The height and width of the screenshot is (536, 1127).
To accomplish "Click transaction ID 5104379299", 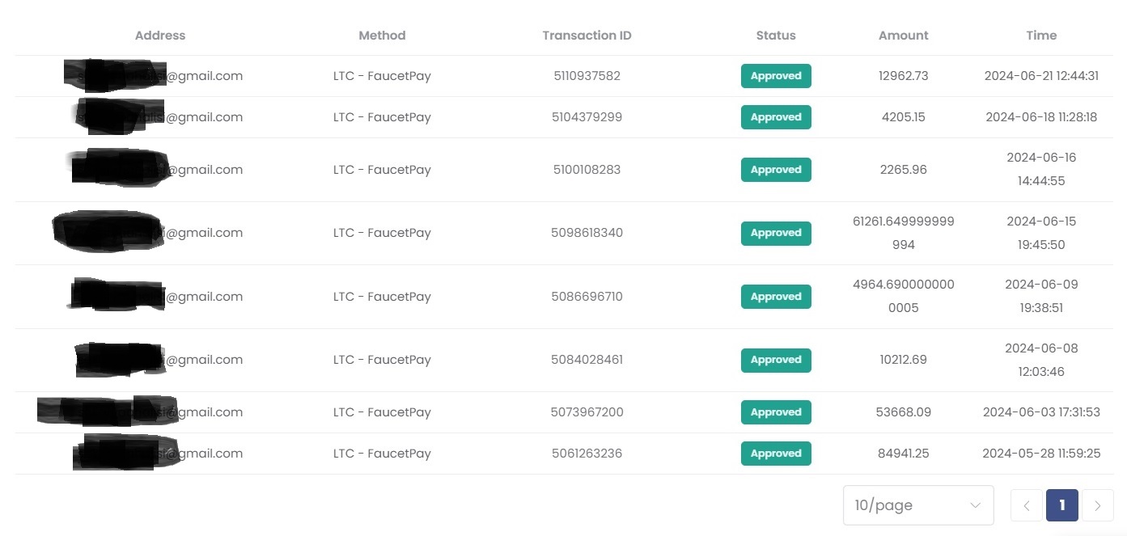I will click(x=587, y=116).
